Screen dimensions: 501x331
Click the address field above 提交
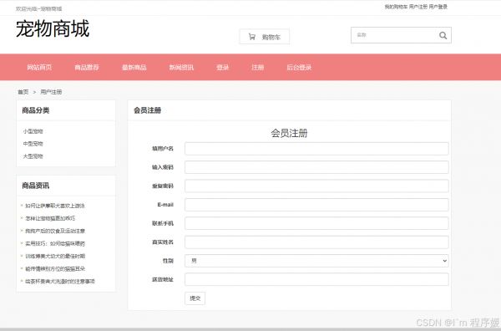[316, 279]
